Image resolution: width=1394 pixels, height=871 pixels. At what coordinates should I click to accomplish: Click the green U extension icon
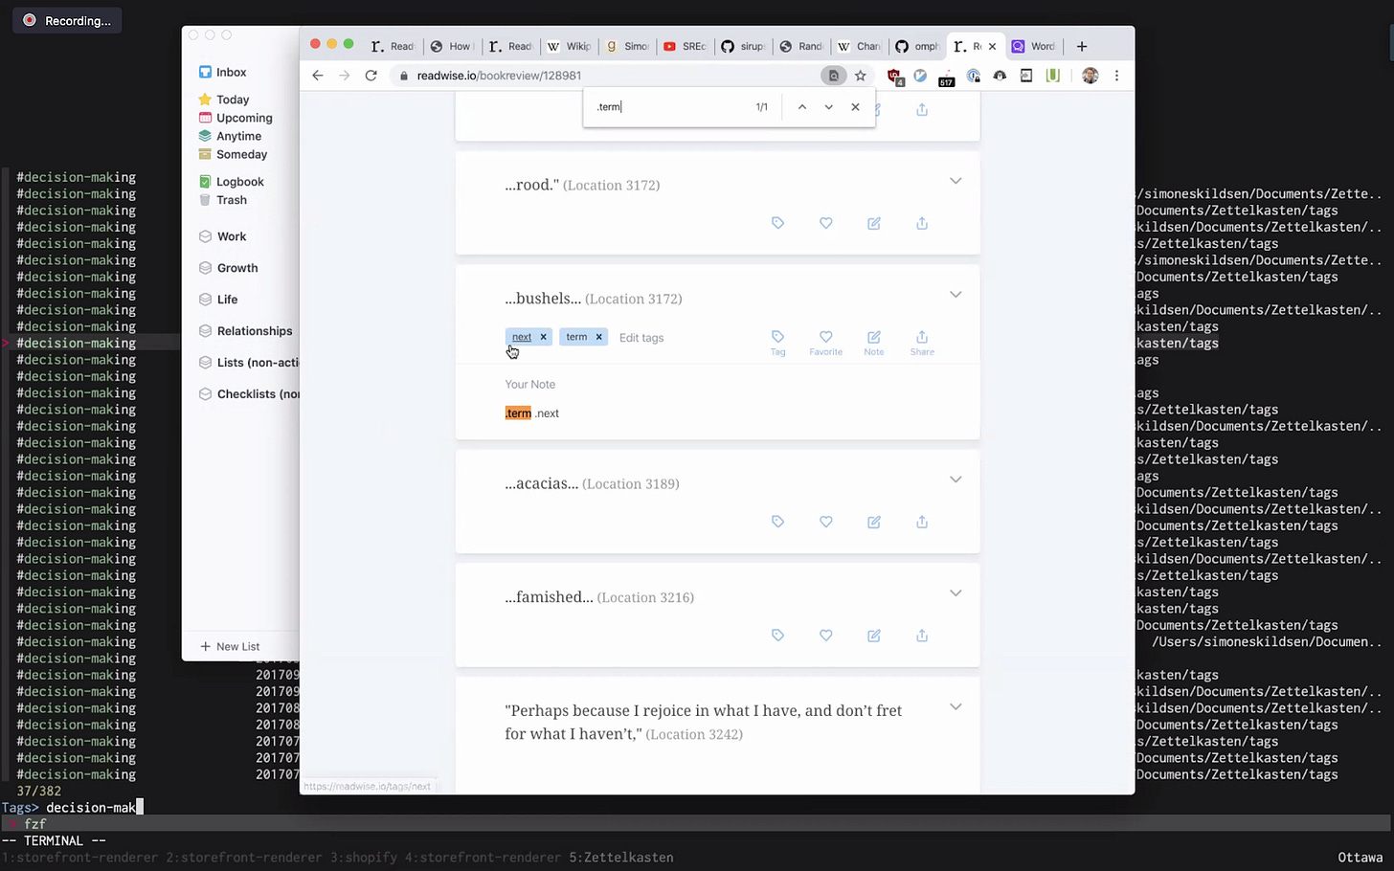click(x=1053, y=76)
